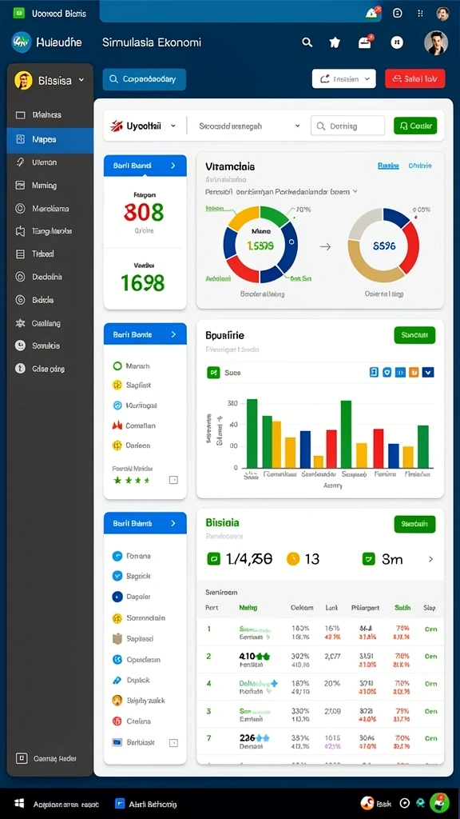Click the small square icon beside star rating
Screen dimensions: 460x819
[173, 480]
